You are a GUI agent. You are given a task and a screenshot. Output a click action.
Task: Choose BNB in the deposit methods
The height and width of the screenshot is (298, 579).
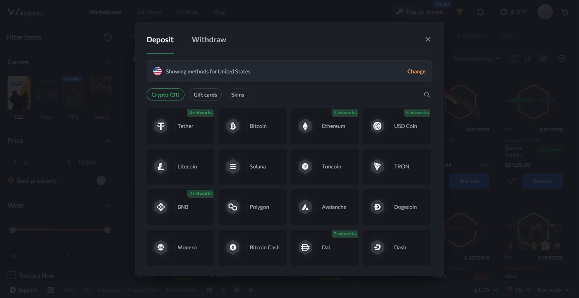pyautogui.click(x=180, y=207)
